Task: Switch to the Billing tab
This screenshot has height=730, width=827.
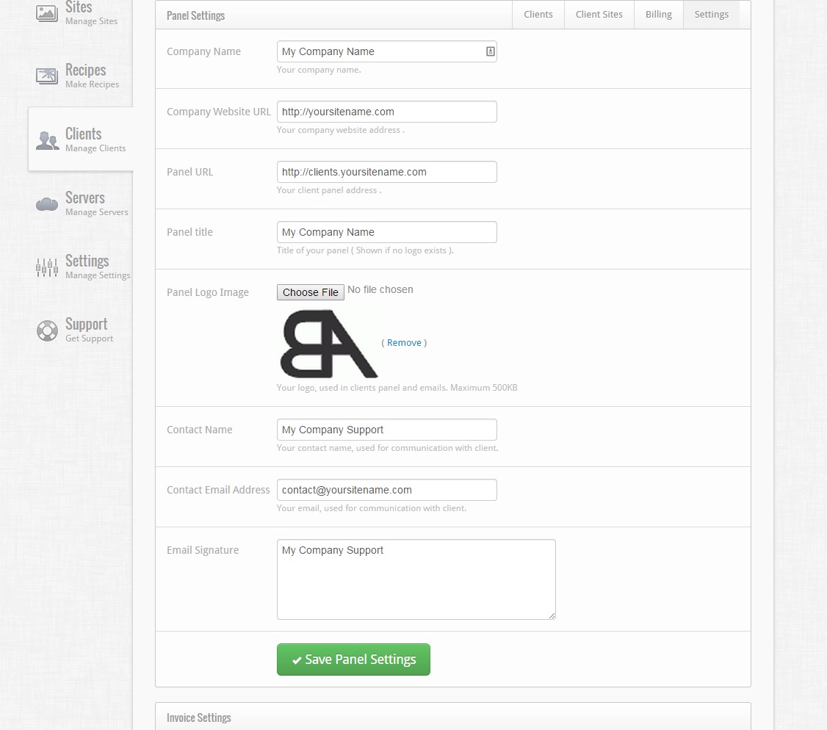Action: pos(658,14)
